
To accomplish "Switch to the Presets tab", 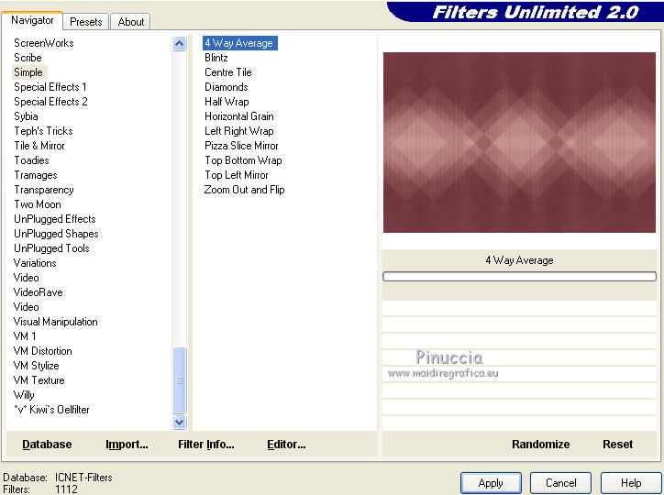I will click(86, 22).
